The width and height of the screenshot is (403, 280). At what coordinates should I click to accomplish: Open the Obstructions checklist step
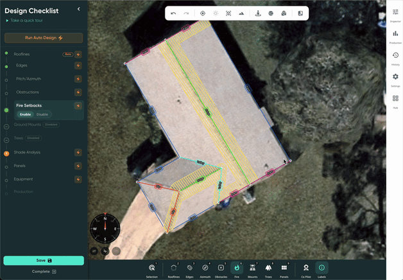[x=28, y=92]
